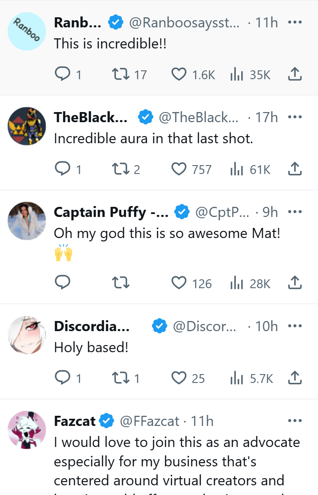Share Ranboo's tweet via share icon

tap(295, 75)
